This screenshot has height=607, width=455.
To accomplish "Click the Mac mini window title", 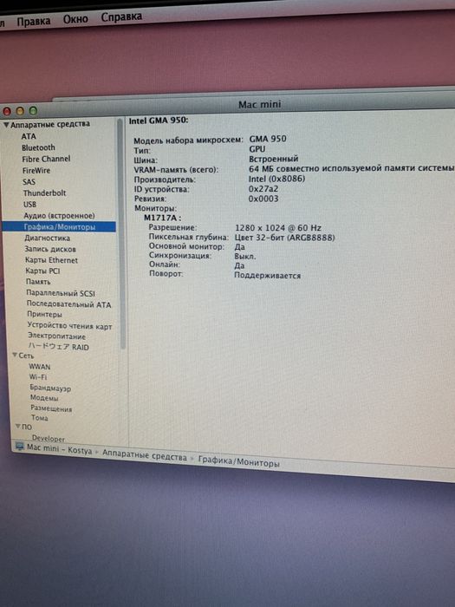I will click(260, 104).
